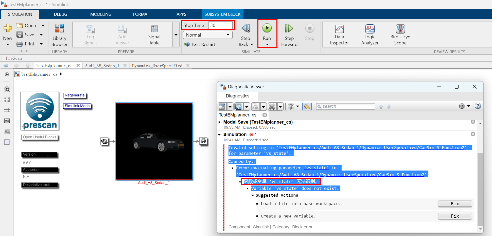Screen dimensions: 492x236
Task: Click the Diagnostic Viewer search field
Action: click(346, 106)
